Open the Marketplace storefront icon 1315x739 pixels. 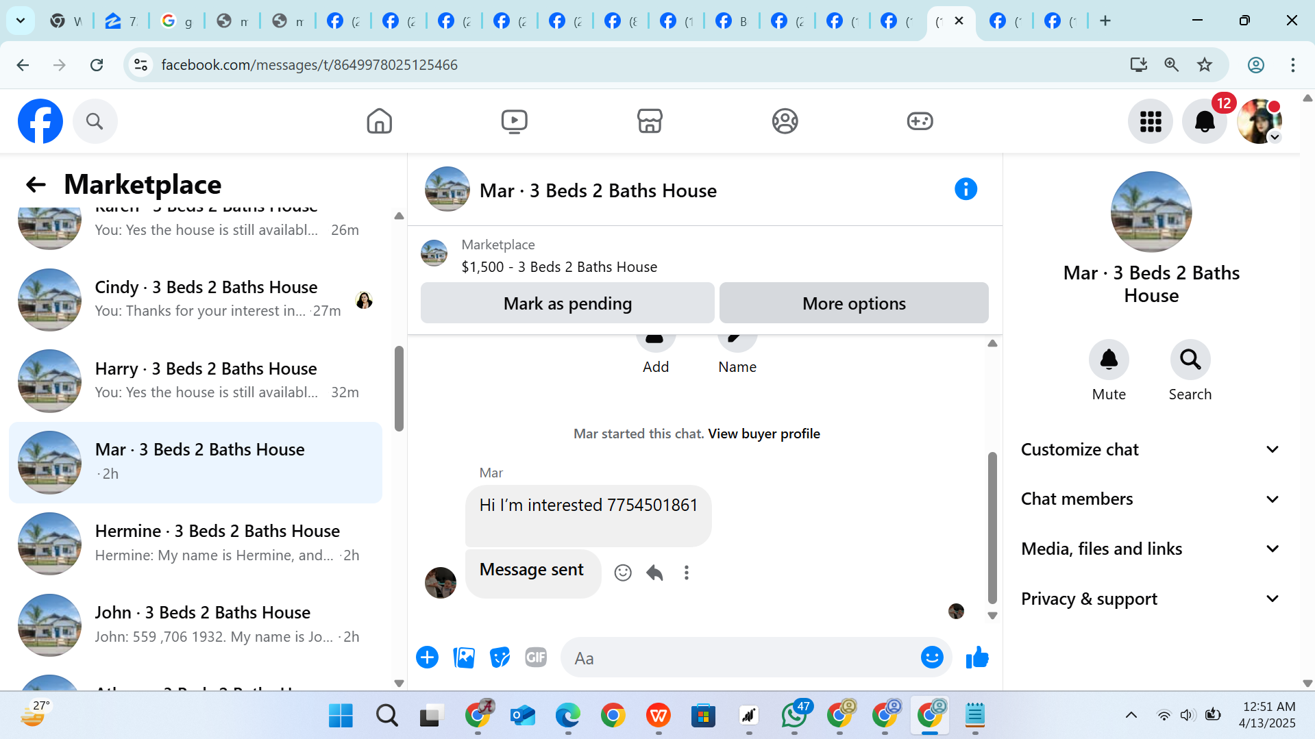tap(650, 121)
